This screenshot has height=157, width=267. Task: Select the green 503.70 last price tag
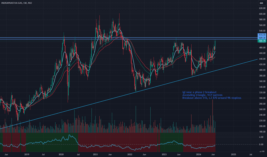tap(262, 41)
